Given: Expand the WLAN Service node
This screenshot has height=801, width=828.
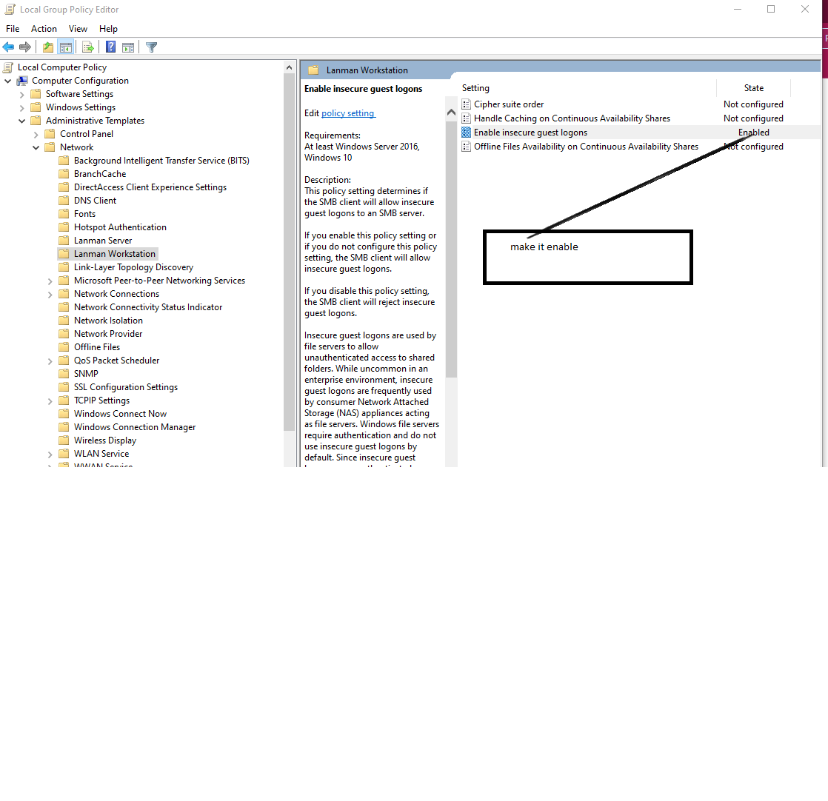Looking at the screenshot, I should (50, 455).
